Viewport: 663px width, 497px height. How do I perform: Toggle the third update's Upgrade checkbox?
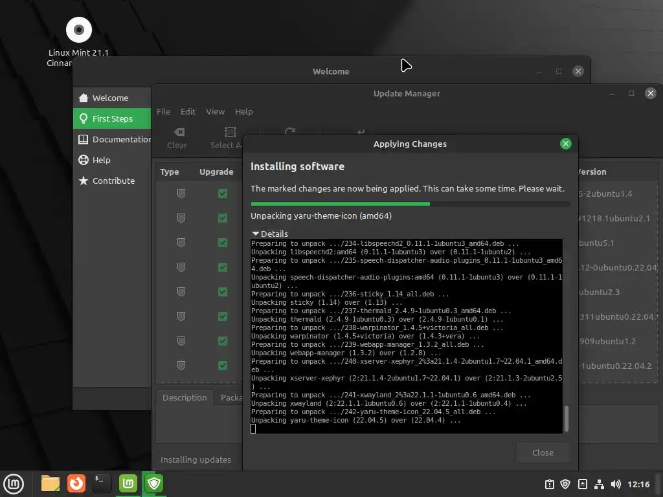tap(223, 243)
